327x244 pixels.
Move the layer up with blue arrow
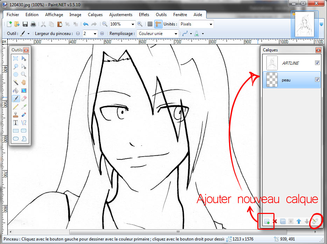point(299,221)
